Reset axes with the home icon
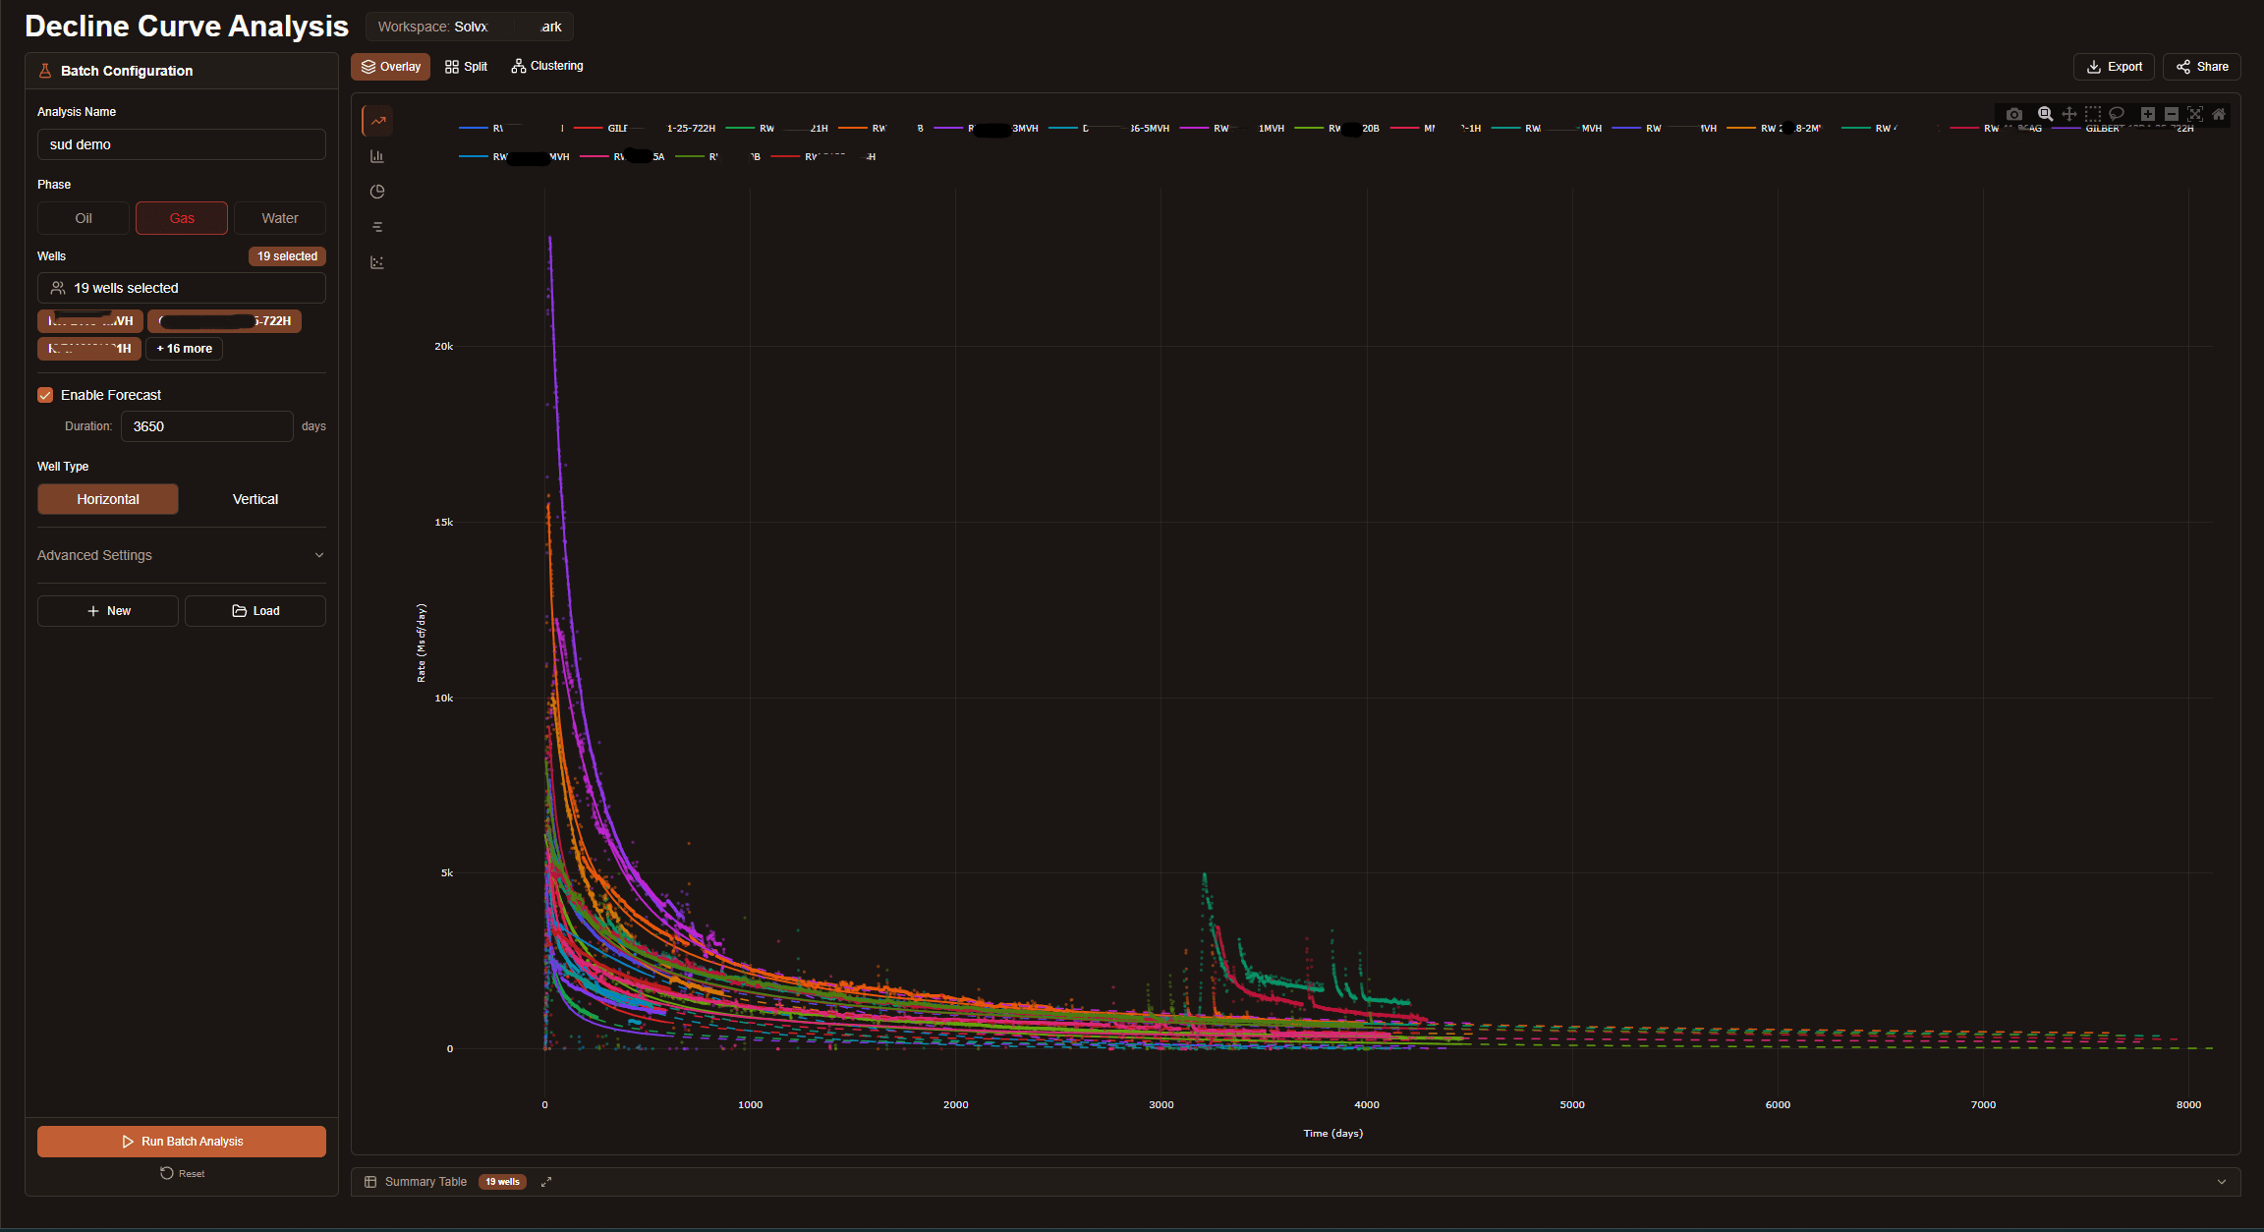The width and height of the screenshot is (2264, 1232). point(2219,114)
